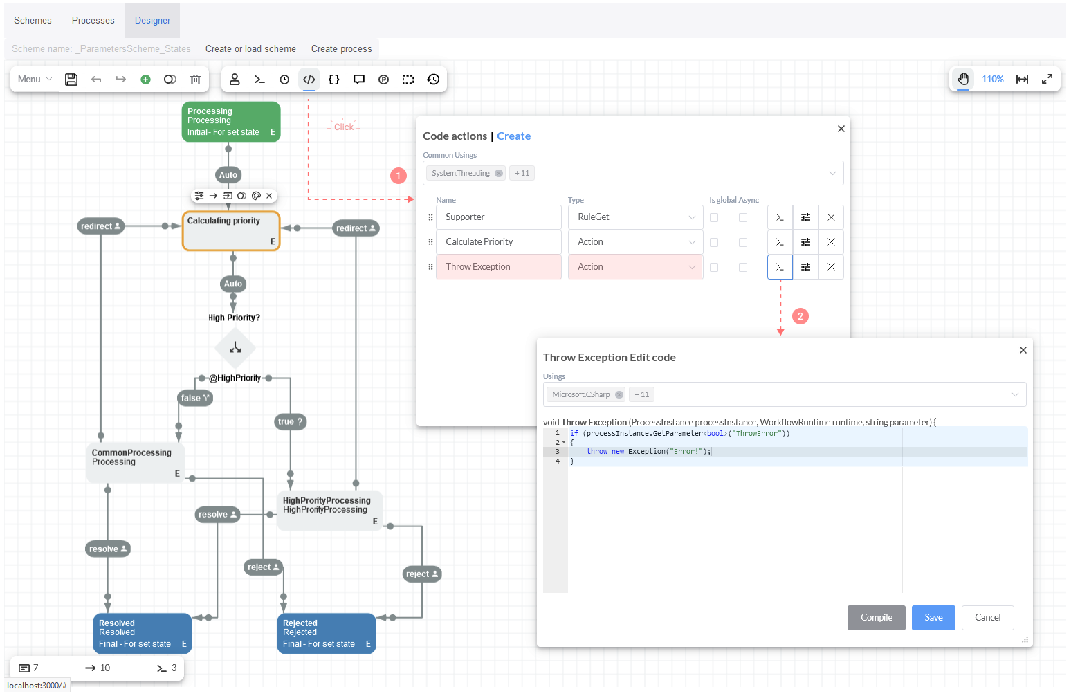This screenshot has height=696, width=1071.
Task: Click Create or load scheme
Action: (x=250, y=49)
